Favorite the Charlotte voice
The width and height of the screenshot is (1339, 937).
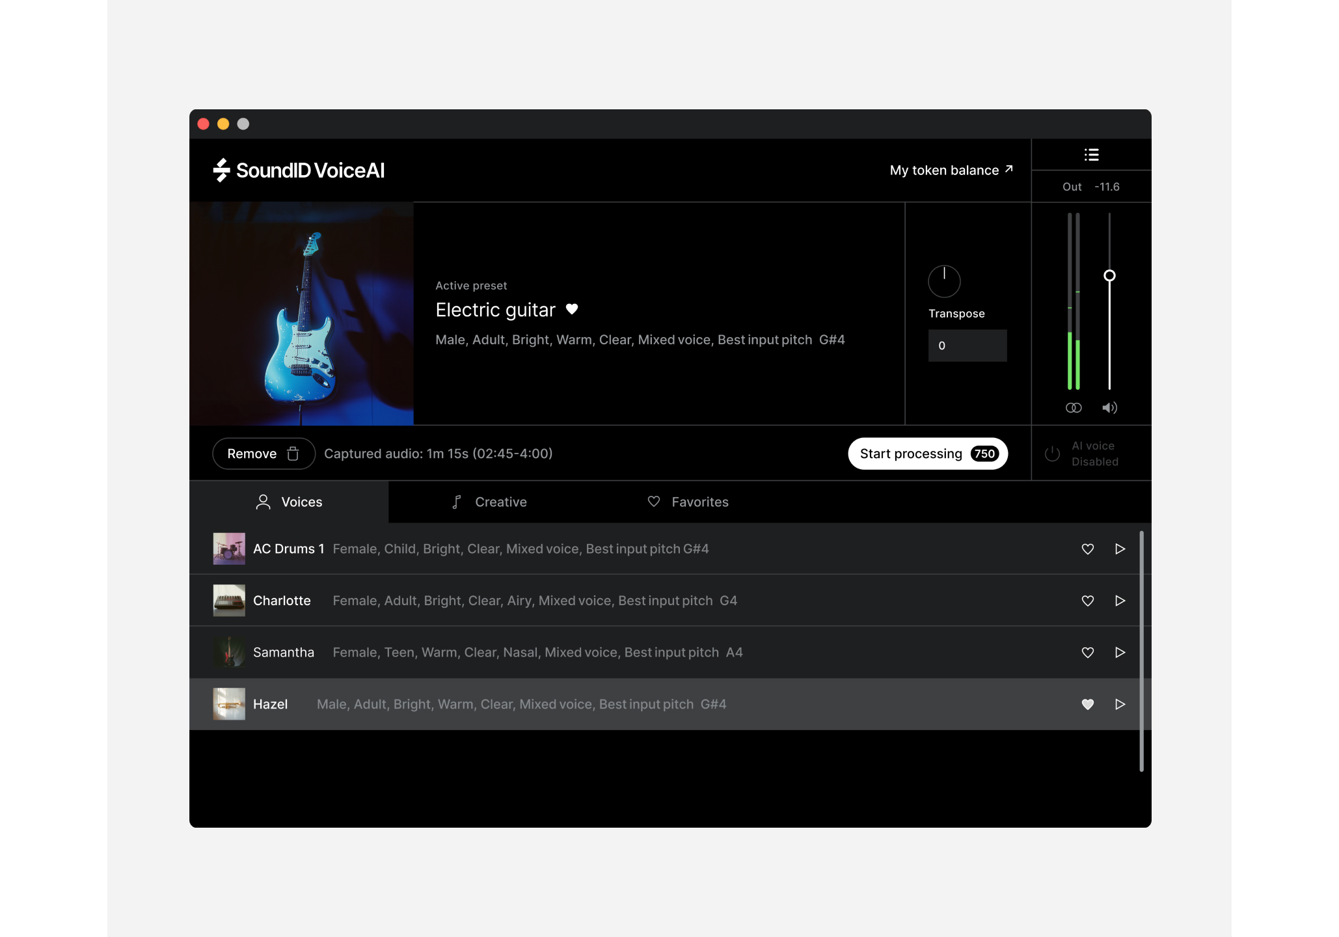tap(1087, 601)
